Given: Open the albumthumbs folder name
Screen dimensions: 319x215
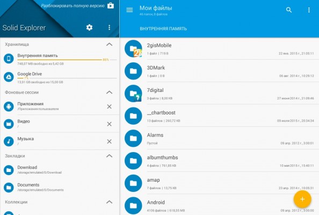Looking at the screenshot, I should click(162, 157).
